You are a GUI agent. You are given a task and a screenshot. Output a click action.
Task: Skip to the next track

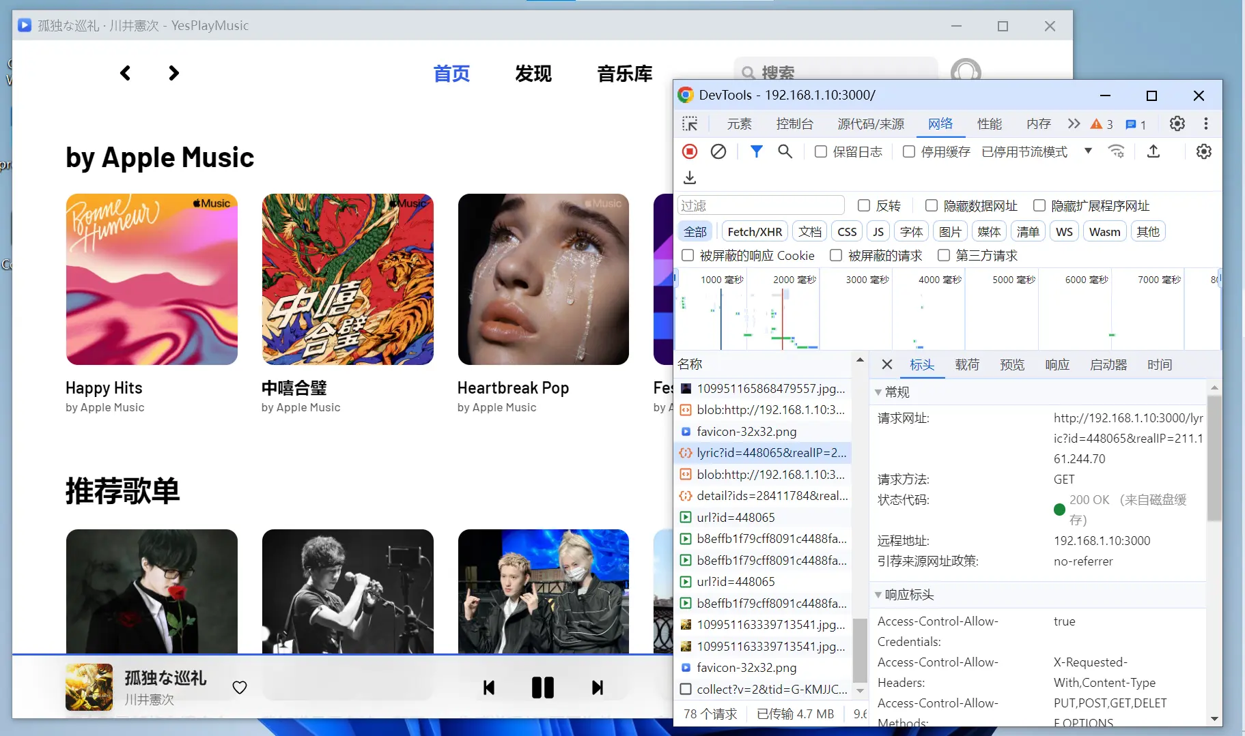[598, 688]
